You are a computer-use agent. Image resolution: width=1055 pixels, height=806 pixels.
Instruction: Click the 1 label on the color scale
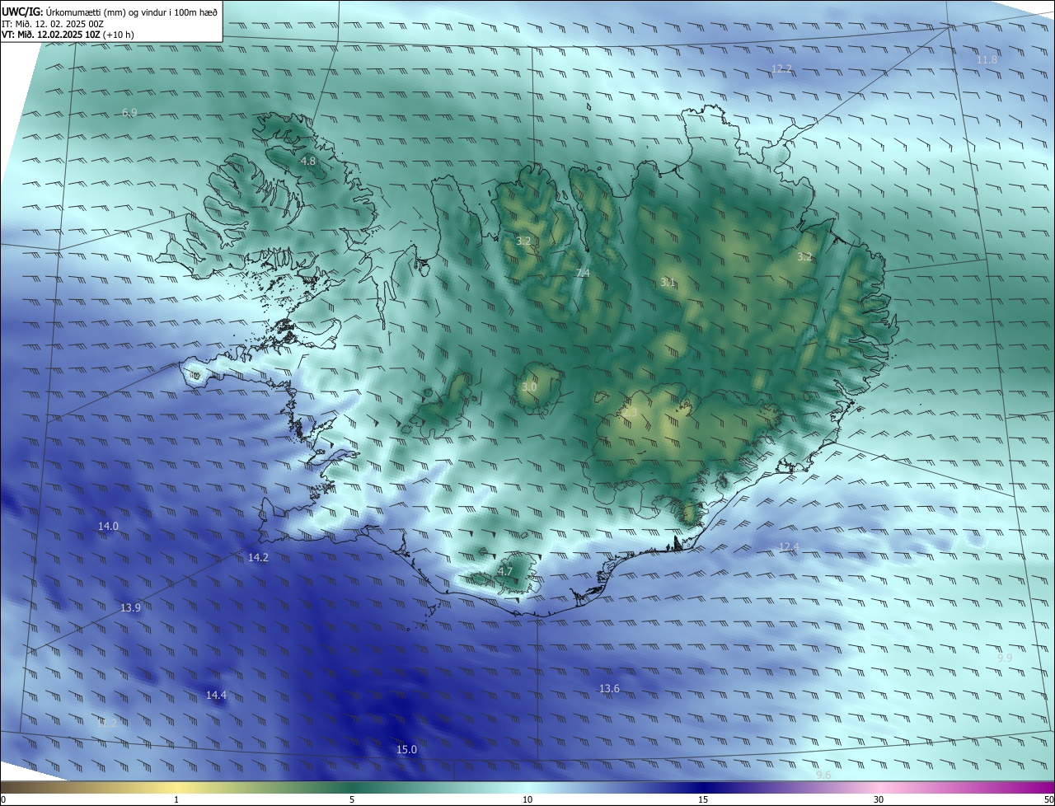pyautogui.click(x=176, y=799)
